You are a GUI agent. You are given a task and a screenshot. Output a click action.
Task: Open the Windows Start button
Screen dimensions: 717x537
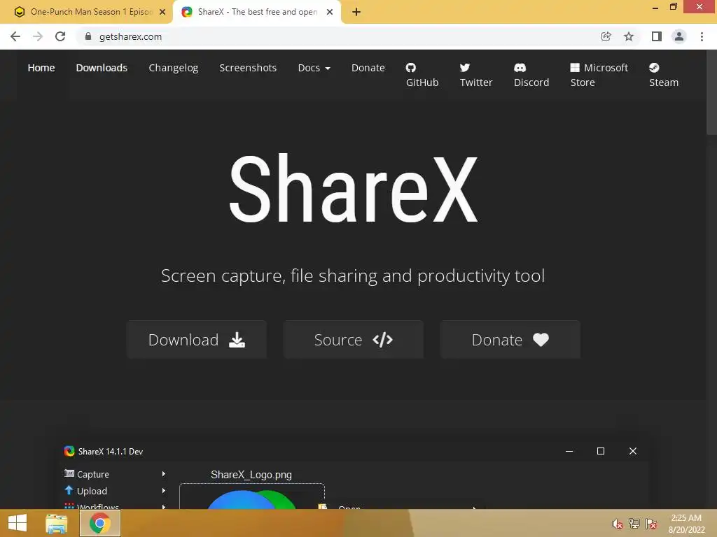pyautogui.click(x=18, y=523)
